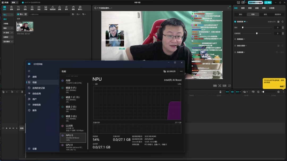287x161 pixels.
Task: Click the 导出 export button
Action: pyautogui.click(x=268, y=3)
